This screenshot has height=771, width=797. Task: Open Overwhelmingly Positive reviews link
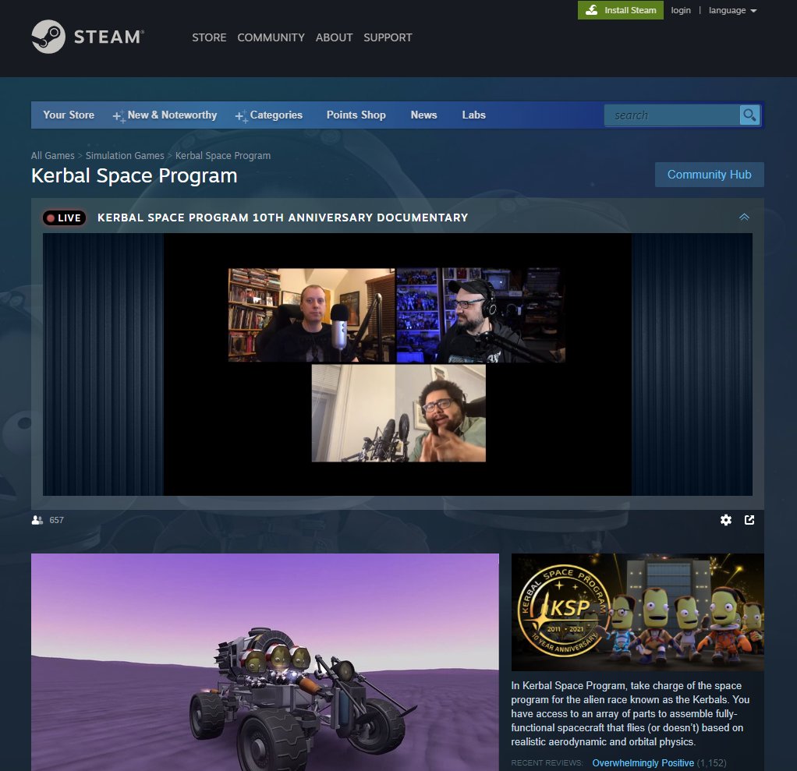[643, 763]
